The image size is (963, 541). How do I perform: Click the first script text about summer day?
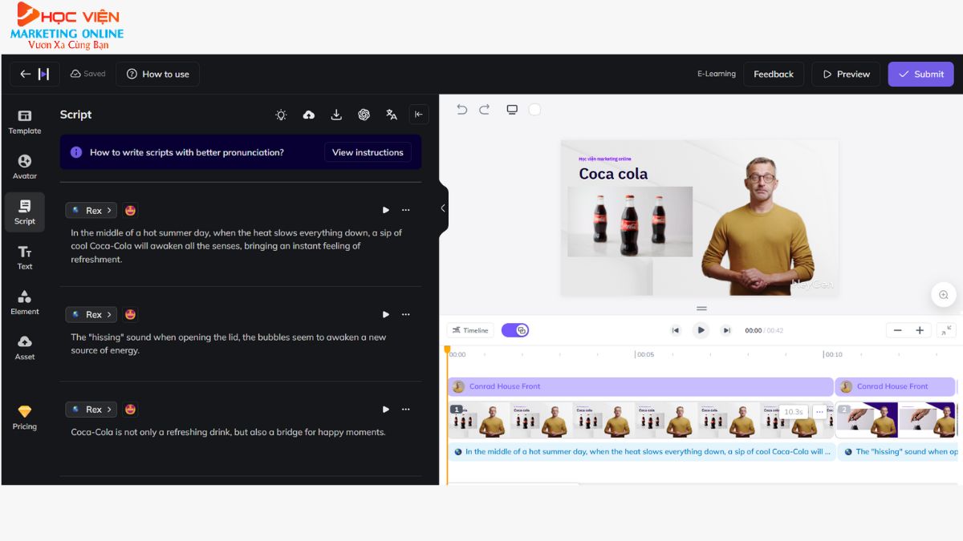[x=237, y=246]
